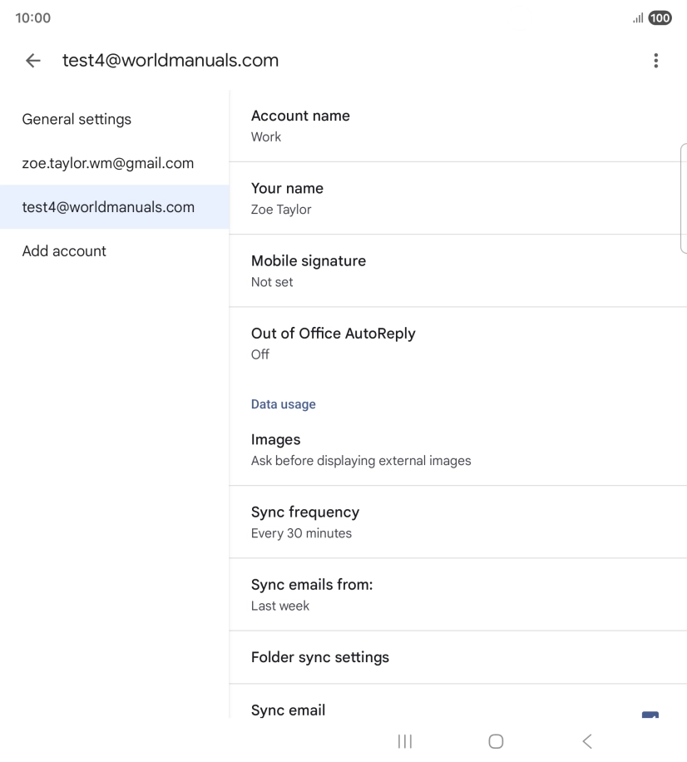Change the account name Work
687x762 pixels.
pyautogui.click(x=457, y=125)
